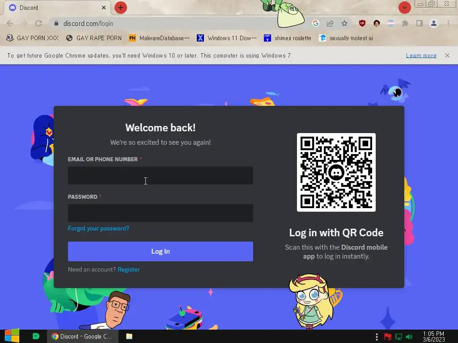
Task: Open the Windows Start button
Action: click(x=12, y=336)
